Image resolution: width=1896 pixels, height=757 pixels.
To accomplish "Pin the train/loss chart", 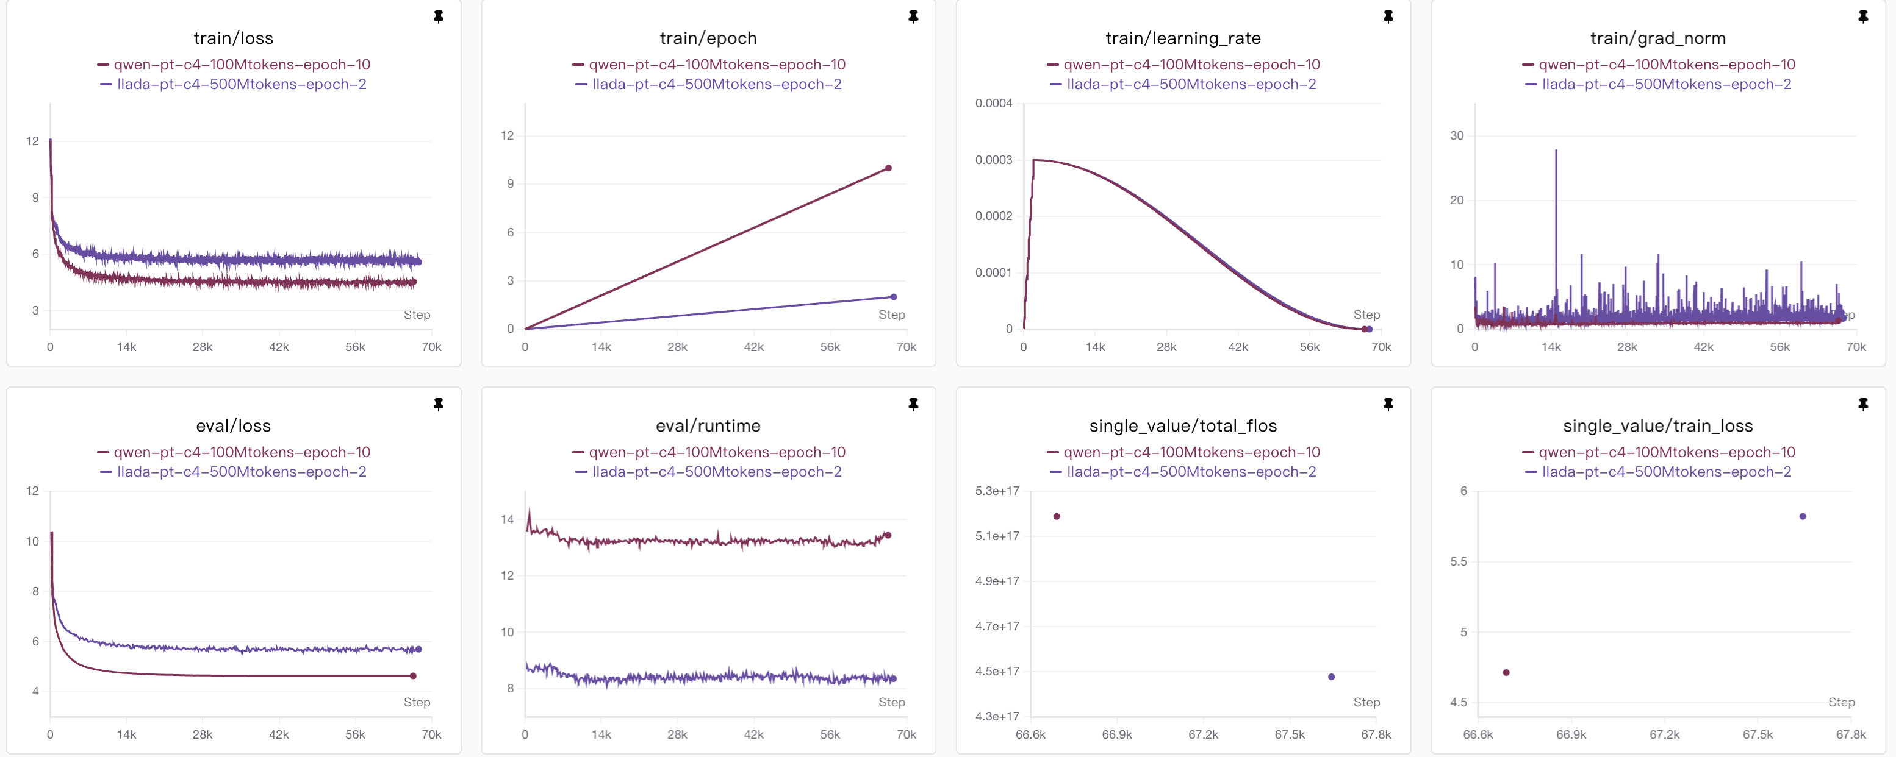I will (x=439, y=16).
